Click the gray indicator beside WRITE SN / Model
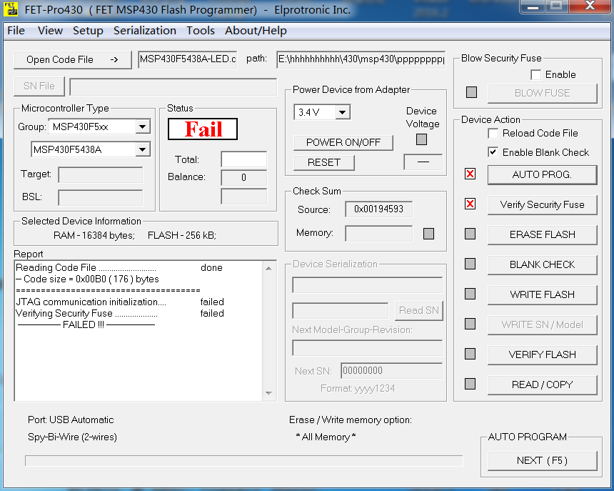This screenshot has width=614, height=491. tap(470, 324)
